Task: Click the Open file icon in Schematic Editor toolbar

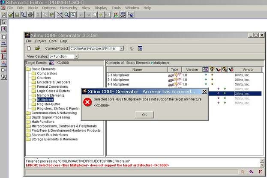Action: pyautogui.click(x=10, y=15)
